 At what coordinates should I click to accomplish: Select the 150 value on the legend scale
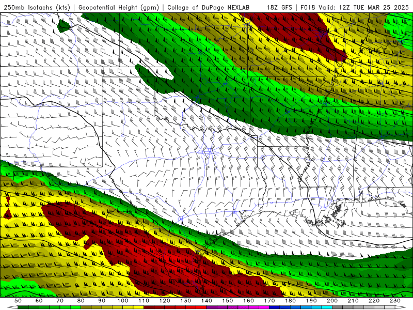click(x=228, y=301)
